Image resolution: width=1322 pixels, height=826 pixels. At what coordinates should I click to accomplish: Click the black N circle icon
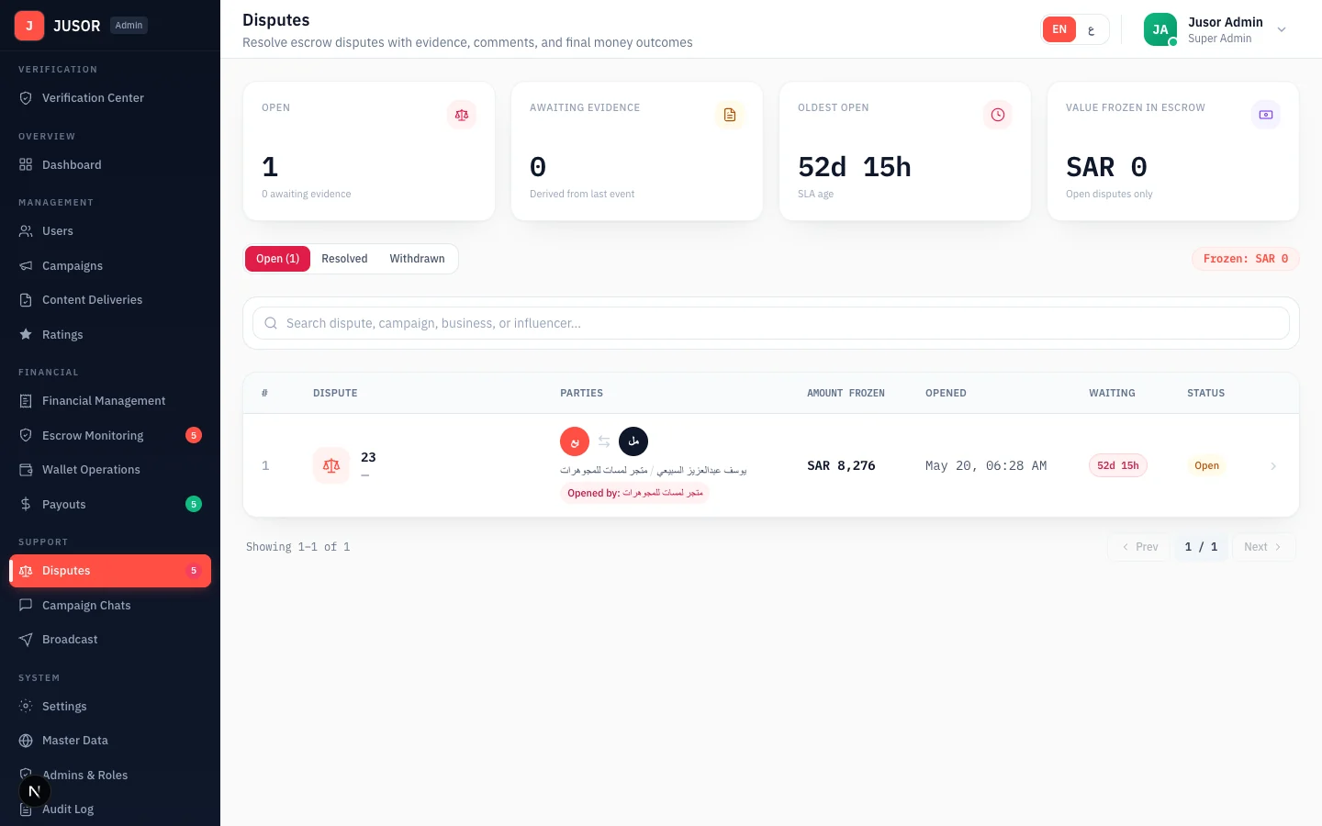[35, 791]
